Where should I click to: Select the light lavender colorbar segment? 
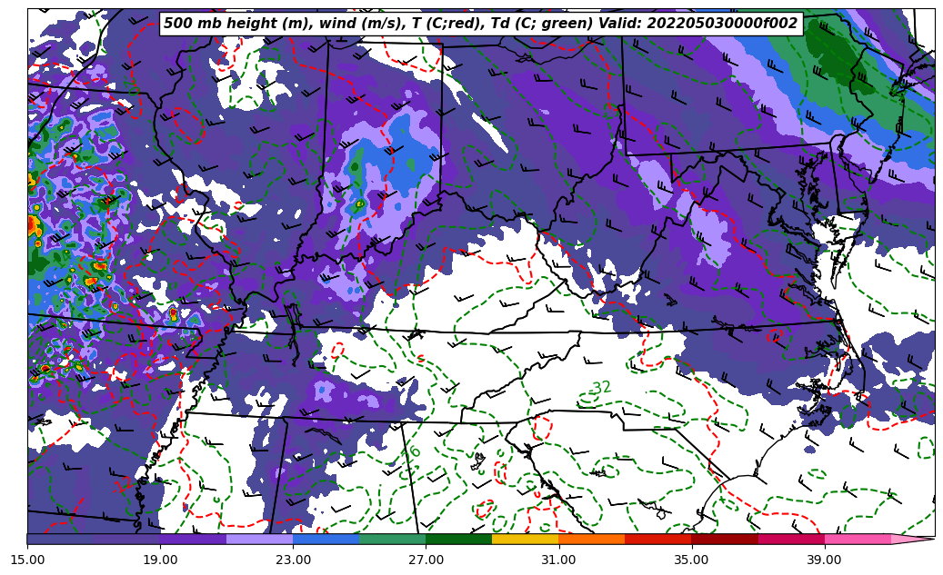pyautogui.click(x=260, y=539)
